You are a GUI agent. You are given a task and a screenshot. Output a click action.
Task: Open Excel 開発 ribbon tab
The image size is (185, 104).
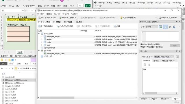pyautogui.click(x=65, y=6)
